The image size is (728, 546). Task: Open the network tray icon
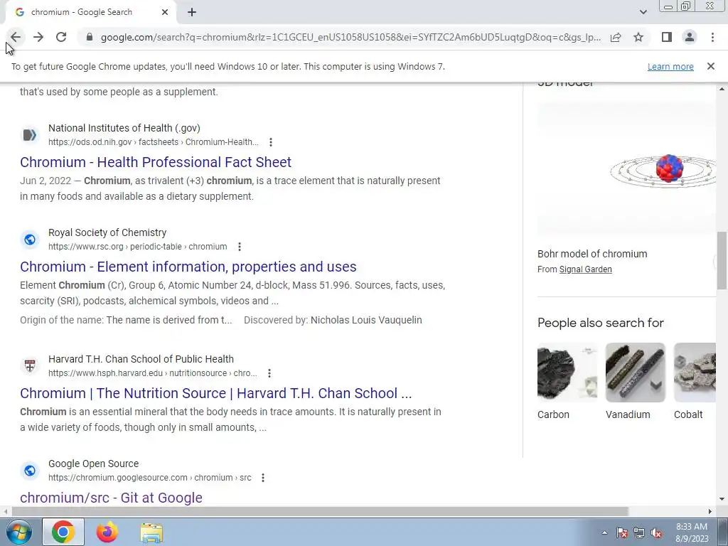[x=639, y=533]
